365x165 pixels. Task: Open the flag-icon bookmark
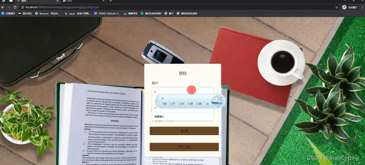pyautogui.click(x=25, y=14)
